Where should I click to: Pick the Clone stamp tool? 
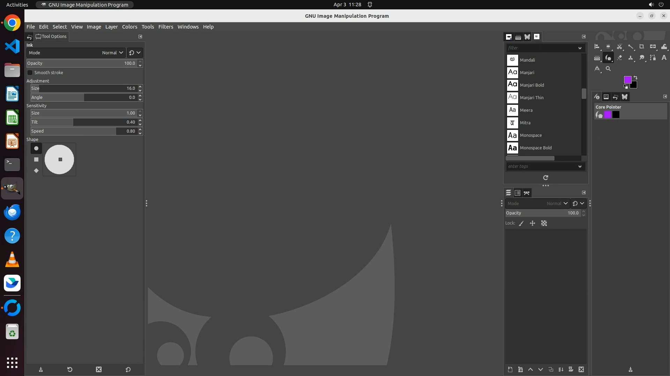[x=631, y=58]
